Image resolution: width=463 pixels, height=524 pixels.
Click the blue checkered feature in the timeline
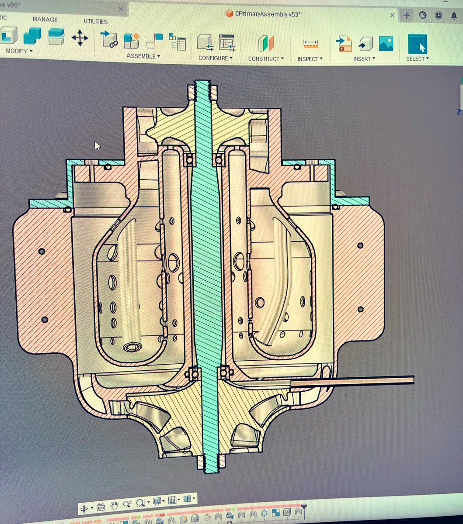[x=276, y=513]
